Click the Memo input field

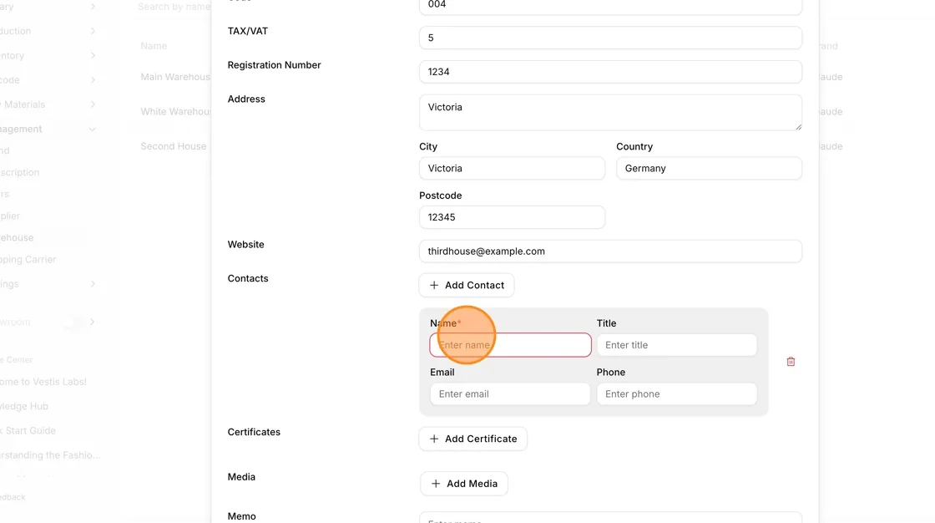point(610,517)
